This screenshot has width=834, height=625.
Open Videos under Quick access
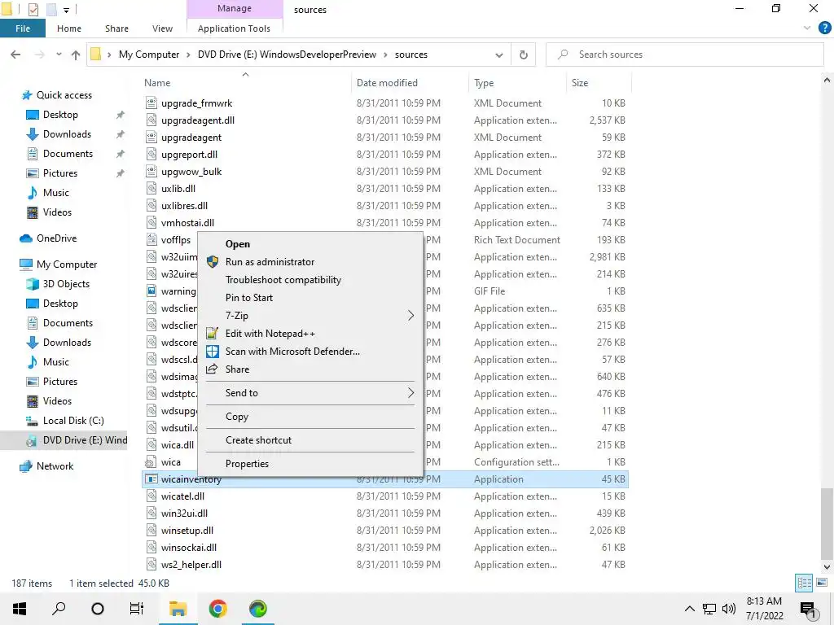[57, 212]
